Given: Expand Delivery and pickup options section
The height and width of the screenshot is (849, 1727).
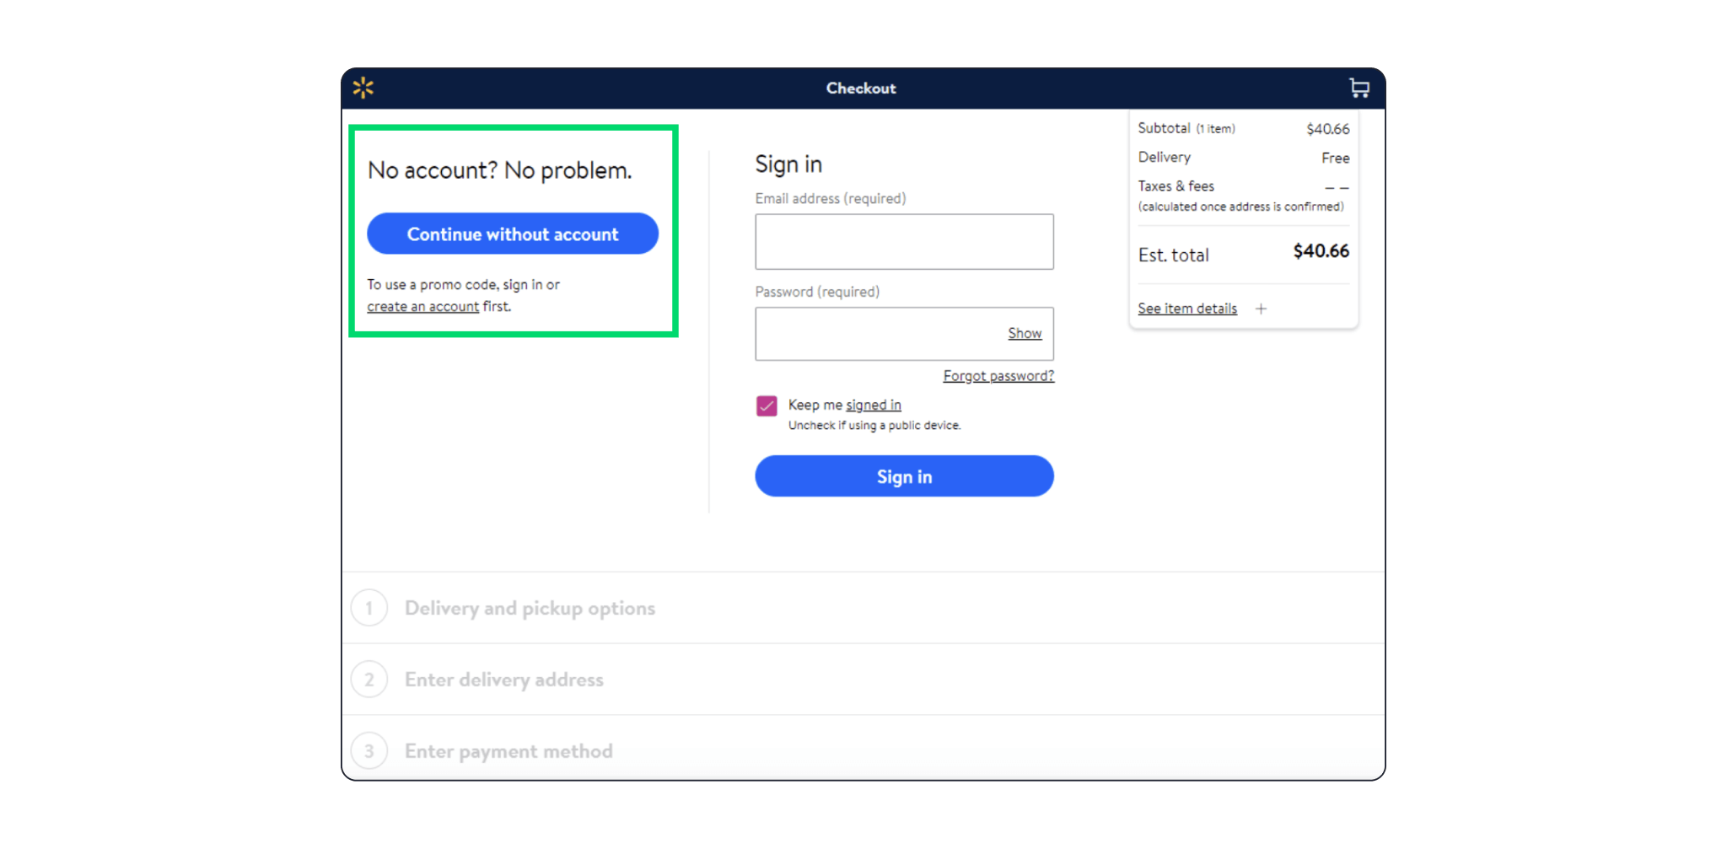Looking at the screenshot, I should (x=530, y=608).
